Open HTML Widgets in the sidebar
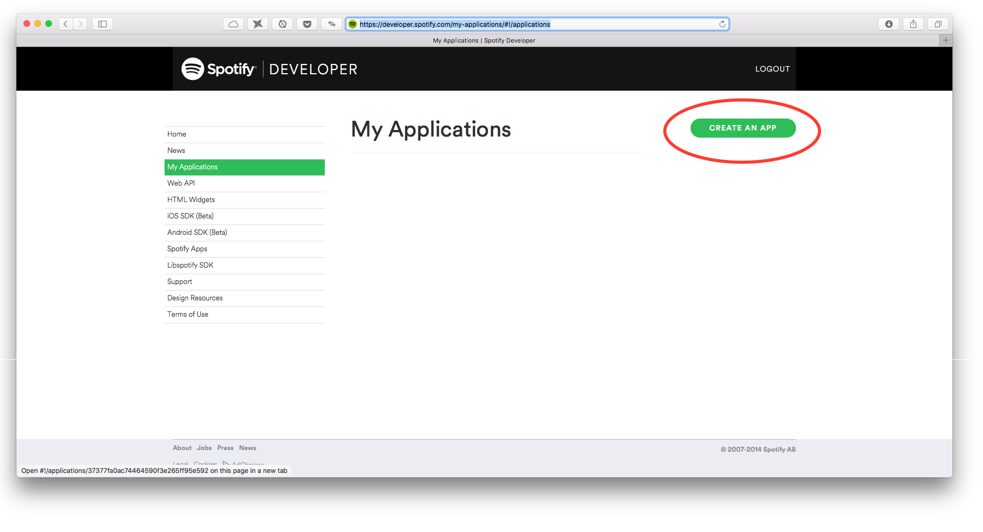Image resolution: width=983 pixels, height=532 pixels. coord(244,200)
